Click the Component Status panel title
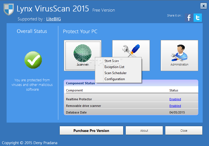Image resolution: width=209 pixels, height=146 pixels. pyautogui.click(x=80, y=83)
